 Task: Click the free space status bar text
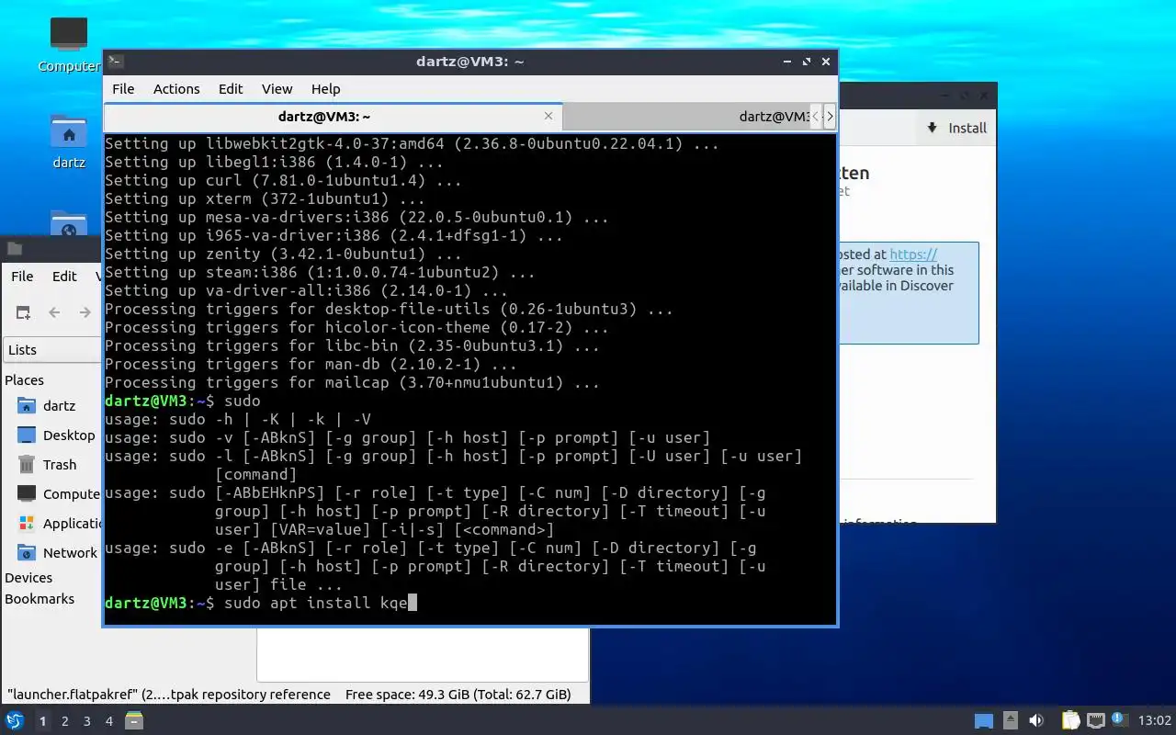[458, 695]
